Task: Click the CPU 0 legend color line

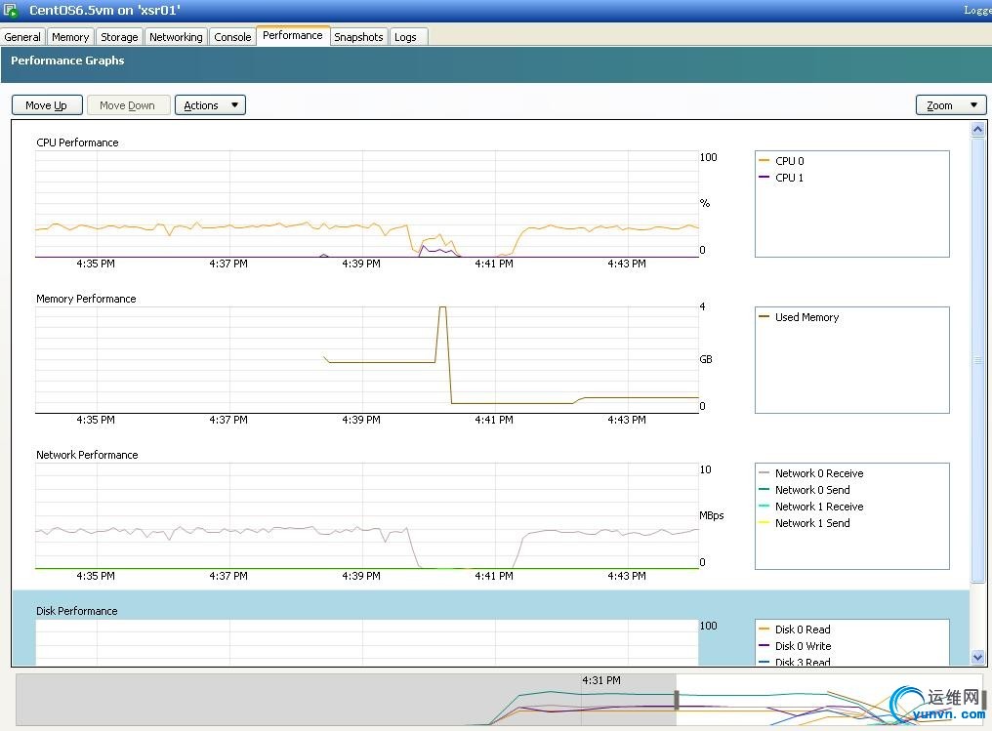Action: point(765,161)
